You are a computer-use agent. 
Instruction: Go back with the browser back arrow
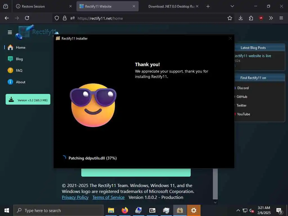[7, 18]
